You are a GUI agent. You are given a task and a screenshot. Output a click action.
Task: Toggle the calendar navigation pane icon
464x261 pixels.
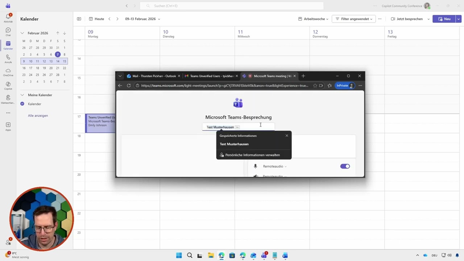79,19
